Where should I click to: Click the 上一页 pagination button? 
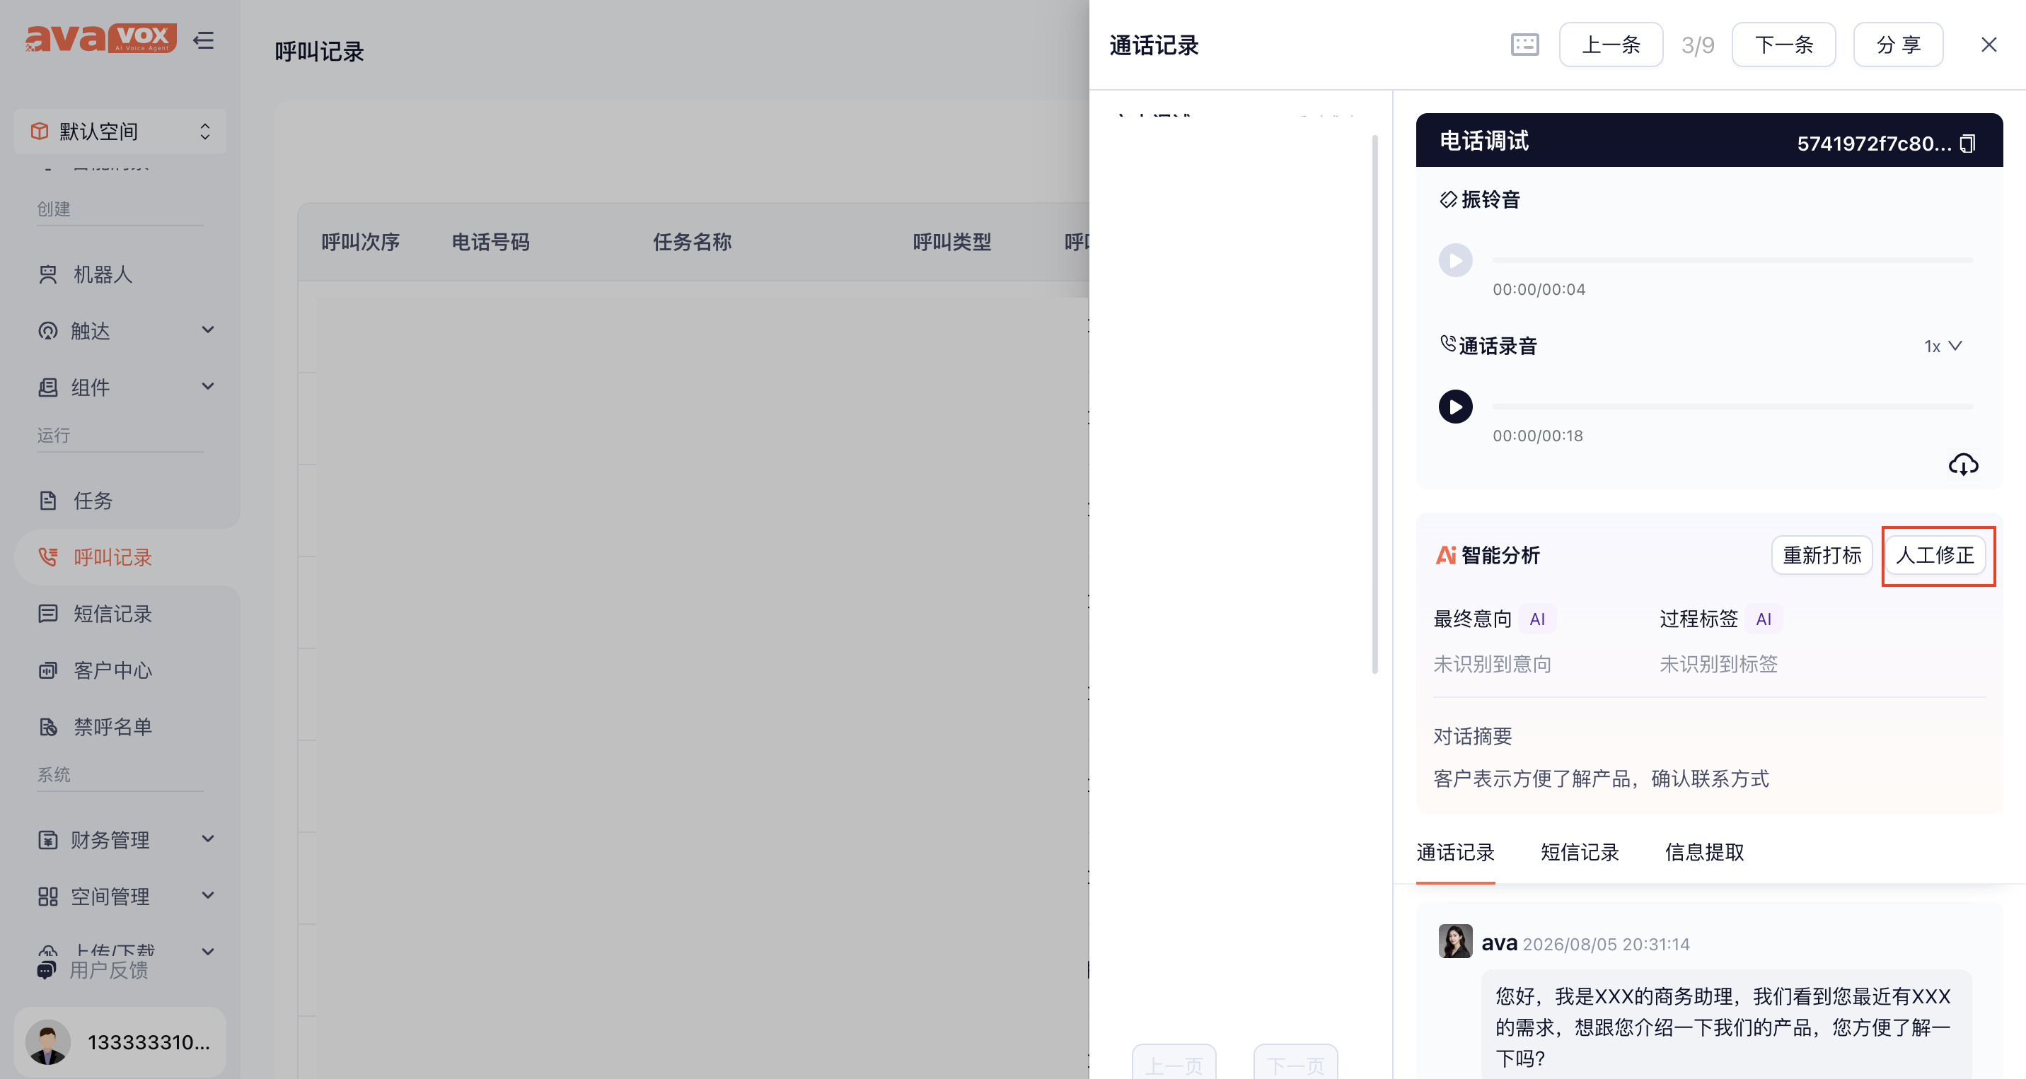(x=1174, y=1063)
